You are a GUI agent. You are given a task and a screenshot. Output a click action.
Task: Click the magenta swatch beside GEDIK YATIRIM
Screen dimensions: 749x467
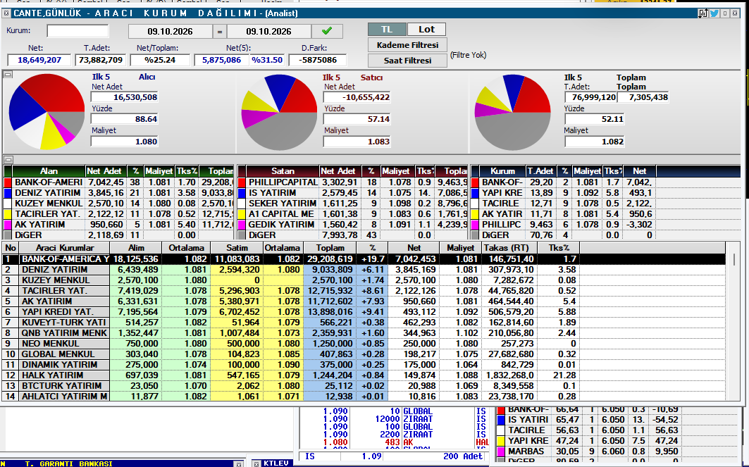coord(241,225)
